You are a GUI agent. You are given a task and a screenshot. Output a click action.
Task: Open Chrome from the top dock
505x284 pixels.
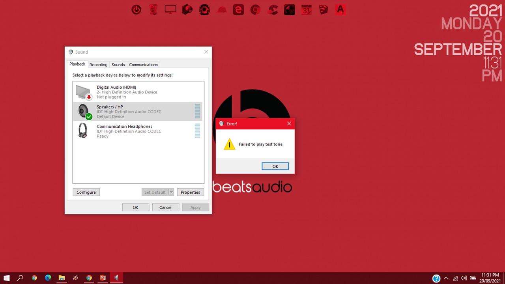(255, 9)
